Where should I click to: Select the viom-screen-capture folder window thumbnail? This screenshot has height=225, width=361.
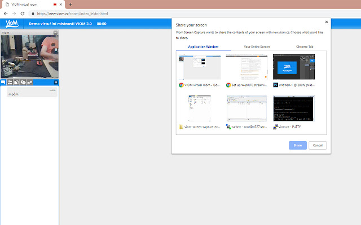click(200, 109)
